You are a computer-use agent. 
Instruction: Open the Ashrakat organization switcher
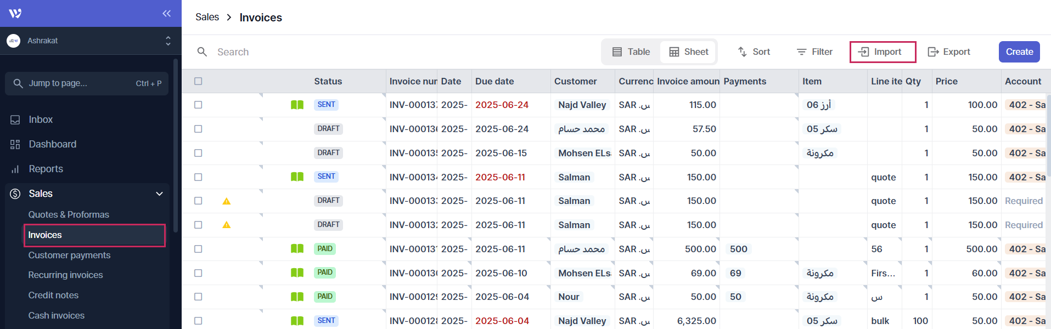pos(88,41)
